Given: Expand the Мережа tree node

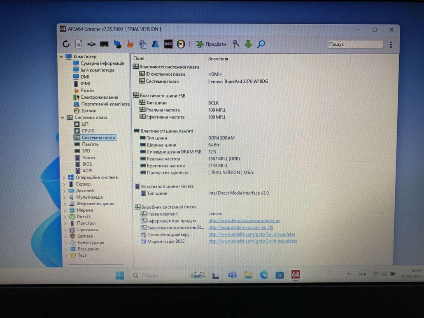Looking at the screenshot, I should tap(65, 210).
